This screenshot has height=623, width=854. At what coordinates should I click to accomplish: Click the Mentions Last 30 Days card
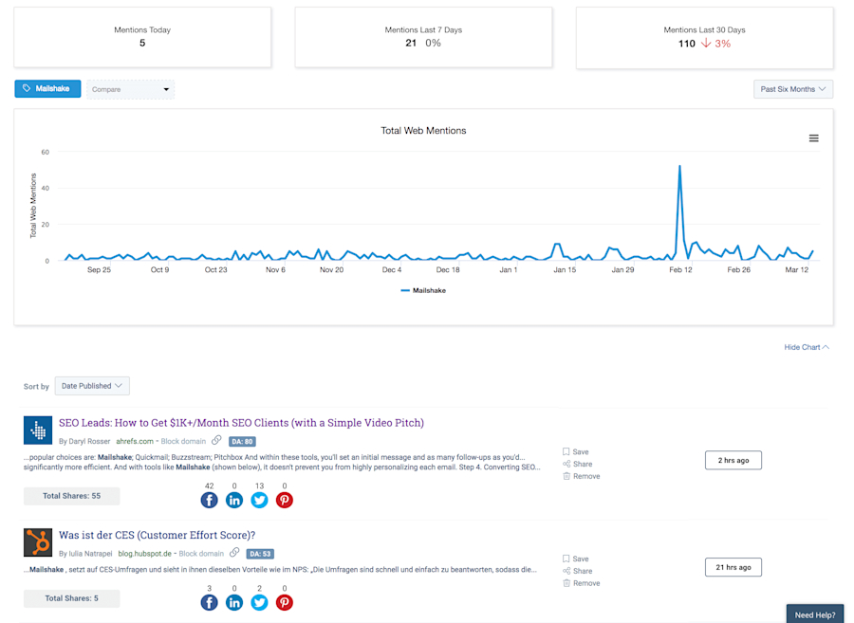pos(704,38)
